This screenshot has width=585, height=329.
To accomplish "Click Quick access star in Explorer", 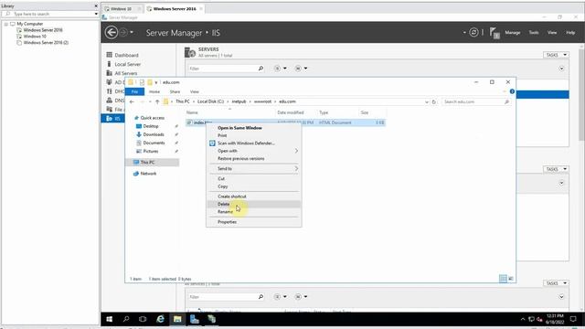I will tap(136, 118).
